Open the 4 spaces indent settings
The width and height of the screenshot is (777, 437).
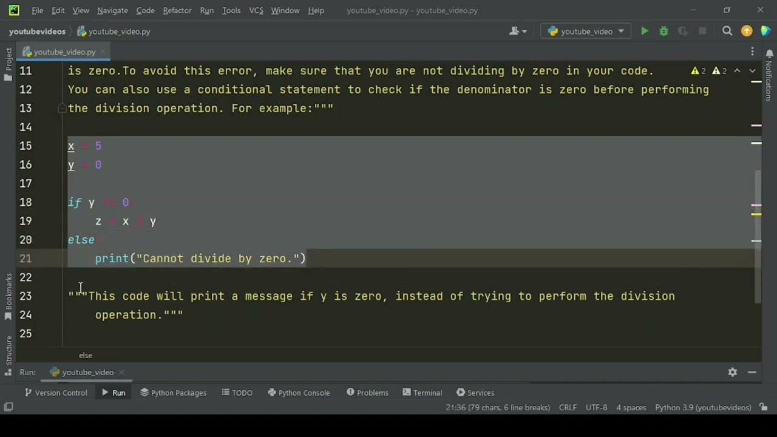(631, 407)
